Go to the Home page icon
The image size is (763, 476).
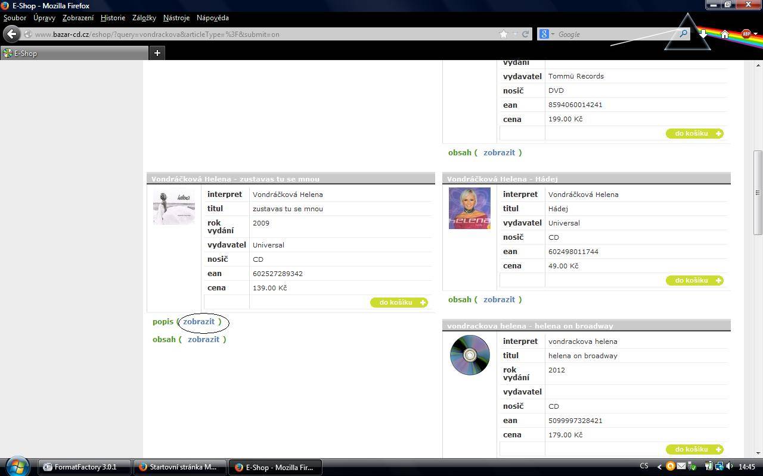tap(725, 34)
